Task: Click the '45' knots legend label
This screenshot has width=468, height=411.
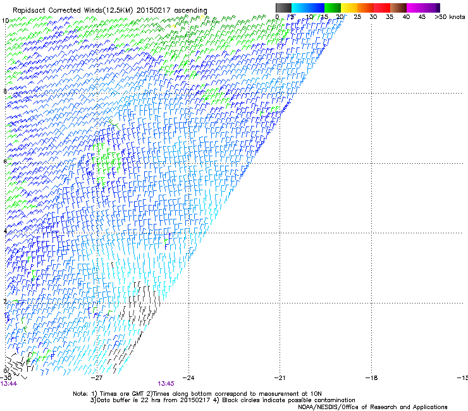Action: [x=422, y=16]
